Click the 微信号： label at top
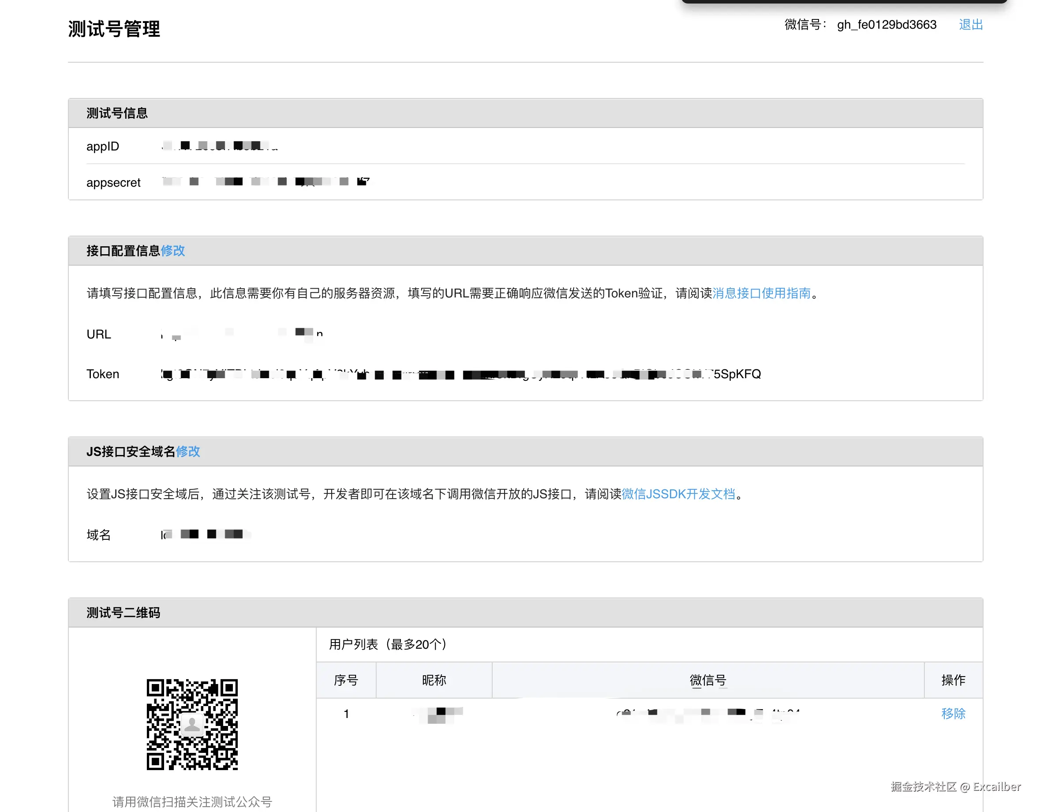This screenshot has width=1040, height=812. [x=805, y=25]
